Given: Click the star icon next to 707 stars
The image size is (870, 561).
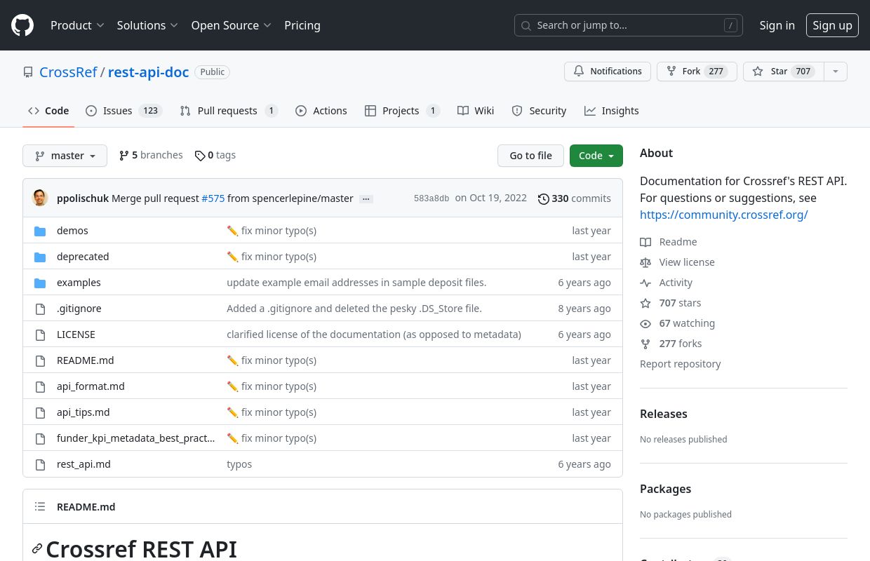Looking at the screenshot, I should tap(645, 303).
